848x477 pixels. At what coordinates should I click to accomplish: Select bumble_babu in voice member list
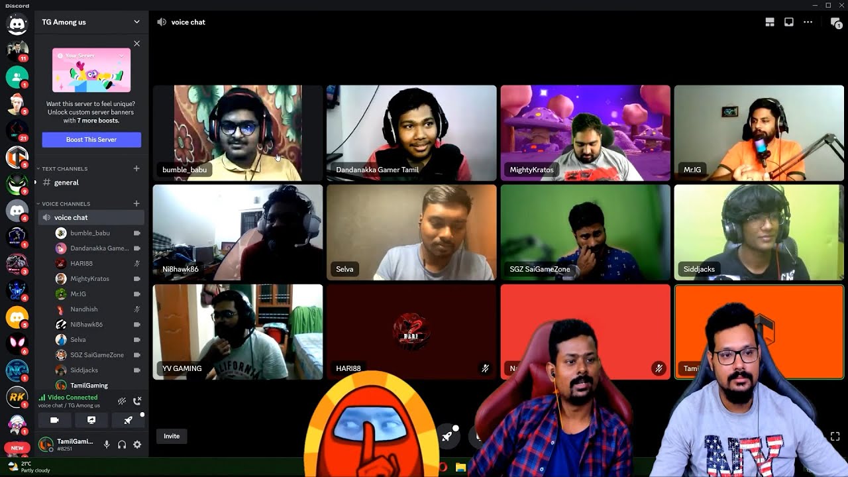pos(98,233)
